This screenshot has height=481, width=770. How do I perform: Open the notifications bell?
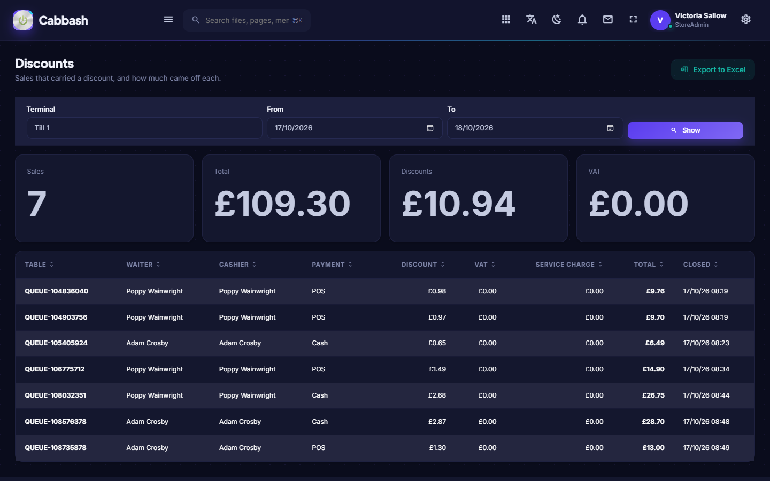(582, 20)
